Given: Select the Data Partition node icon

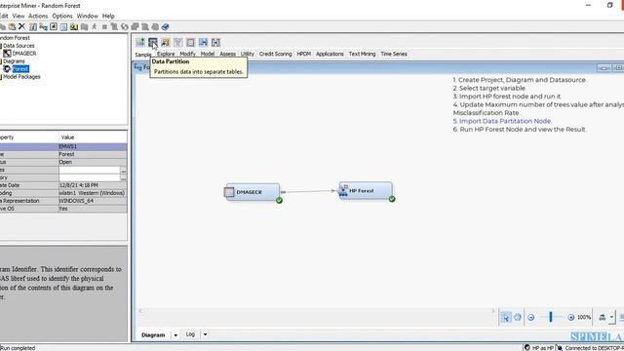Looking at the screenshot, I should click(x=153, y=42).
